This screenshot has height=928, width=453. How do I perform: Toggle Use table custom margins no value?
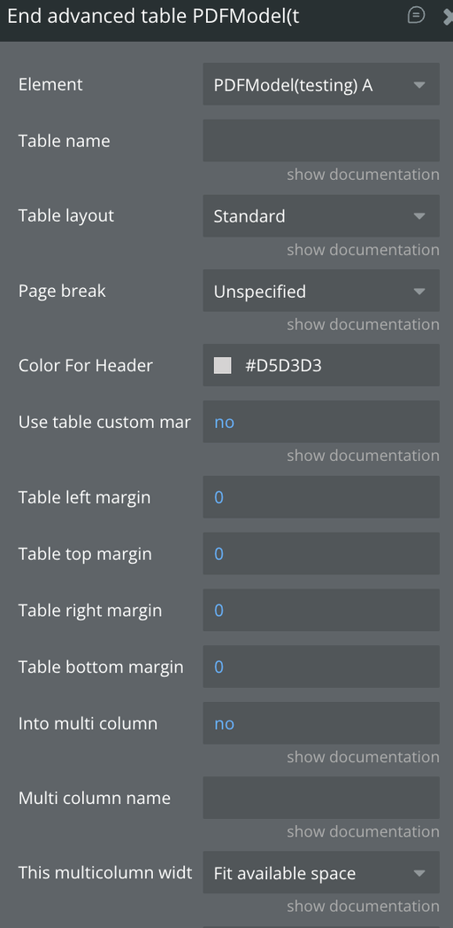click(x=321, y=422)
